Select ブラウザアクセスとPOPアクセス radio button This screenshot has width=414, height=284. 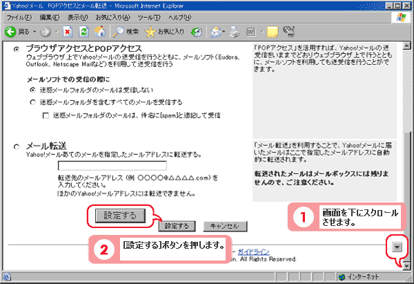coord(17,49)
